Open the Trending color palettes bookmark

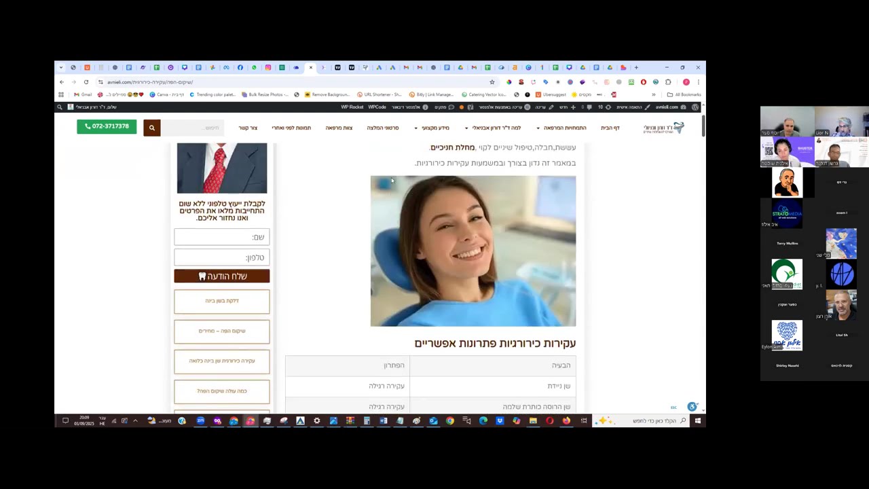point(212,94)
